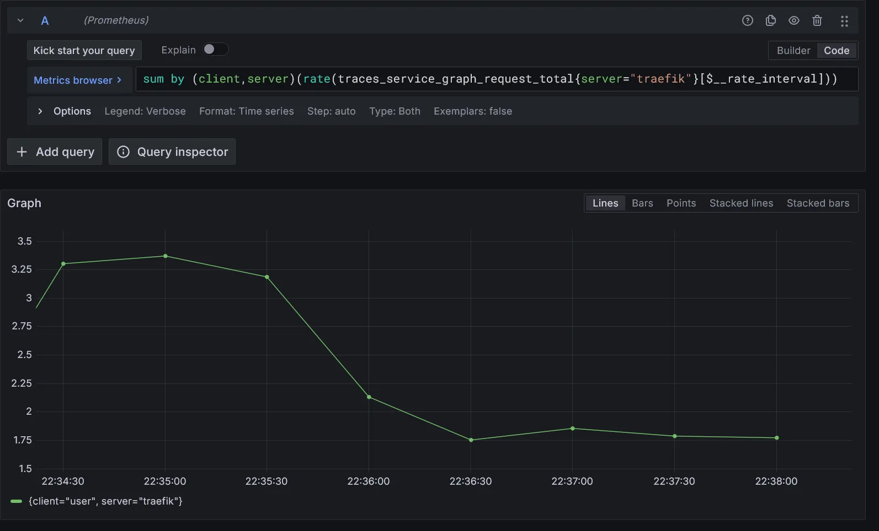The image size is (879, 531).
Task: Duplicate query A with copy icon
Action: point(771,20)
